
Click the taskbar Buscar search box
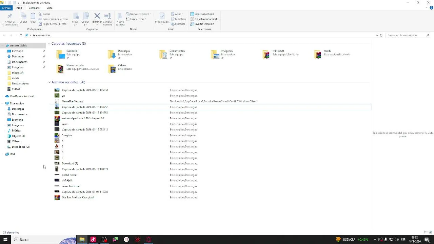(x=43, y=240)
